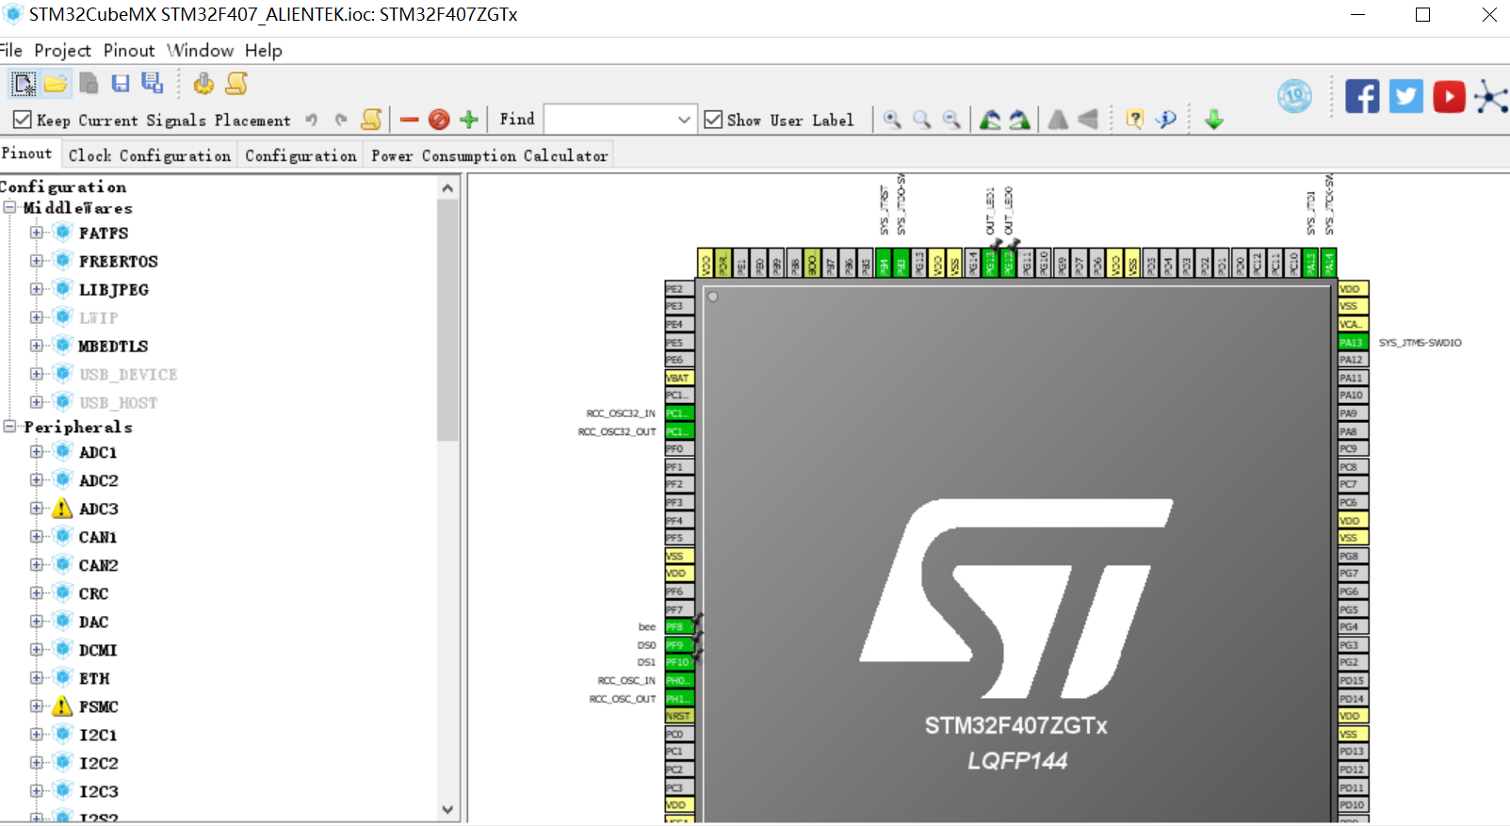The image size is (1510, 826).
Task: Select the Pinout tab
Action: pos(27,154)
